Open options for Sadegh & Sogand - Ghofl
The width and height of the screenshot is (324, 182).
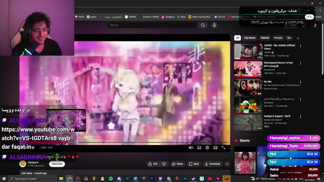point(300,117)
